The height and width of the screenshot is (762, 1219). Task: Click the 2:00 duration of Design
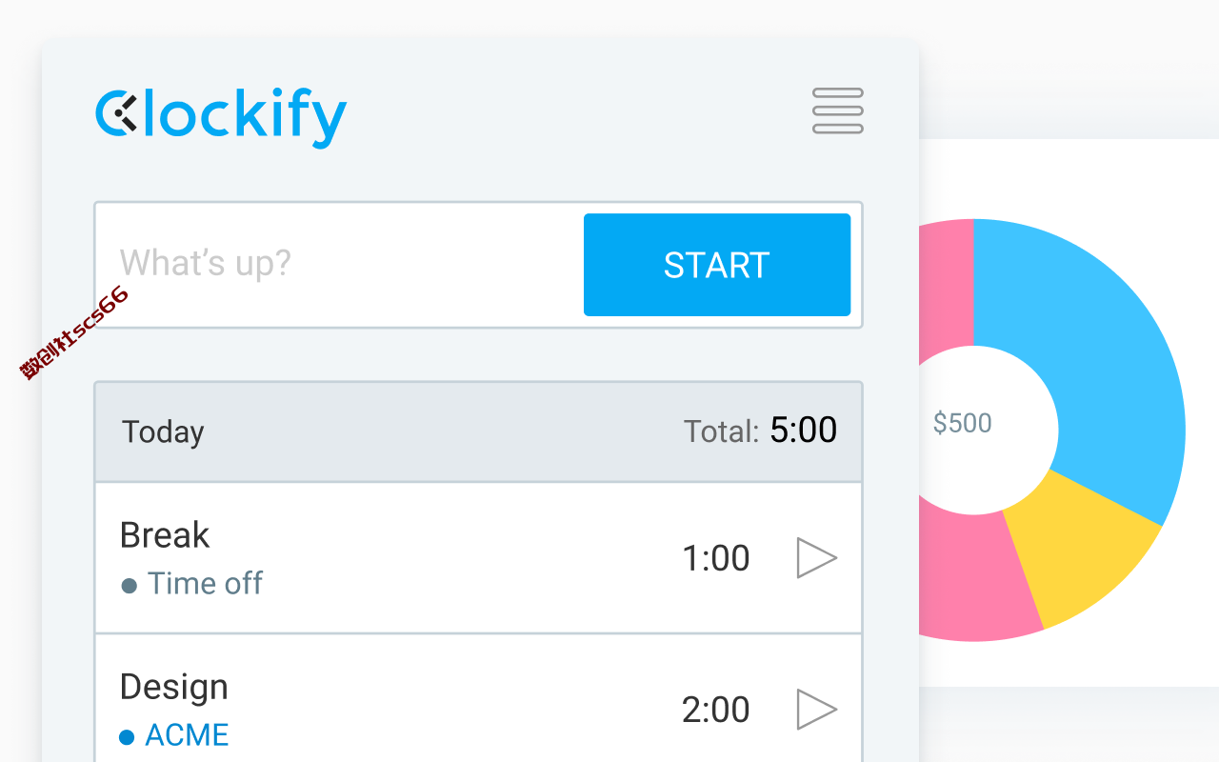pos(716,710)
